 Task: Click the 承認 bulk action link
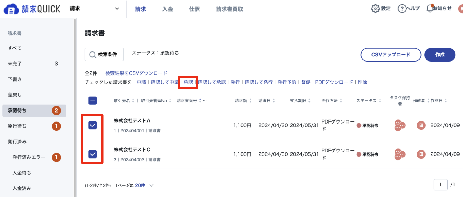(188, 82)
